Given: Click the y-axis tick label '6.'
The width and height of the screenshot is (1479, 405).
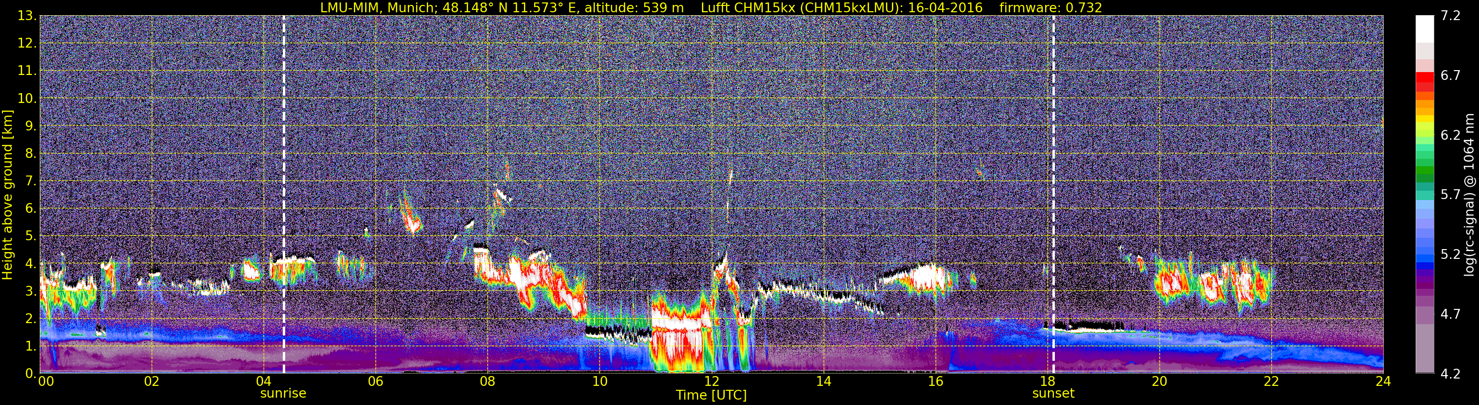Looking at the screenshot, I should [x=30, y=209].
